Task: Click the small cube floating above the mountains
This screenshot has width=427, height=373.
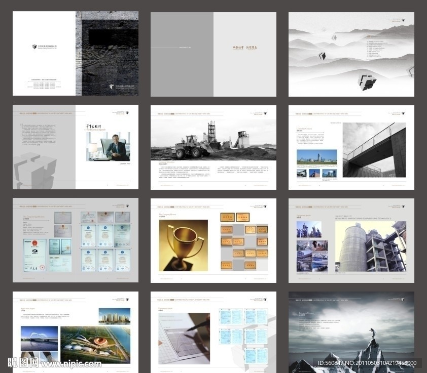Action: coord(336,38)
